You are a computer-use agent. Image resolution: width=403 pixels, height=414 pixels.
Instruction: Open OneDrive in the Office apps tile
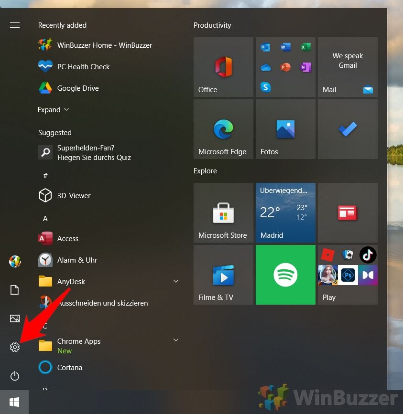tap(266, 68)
